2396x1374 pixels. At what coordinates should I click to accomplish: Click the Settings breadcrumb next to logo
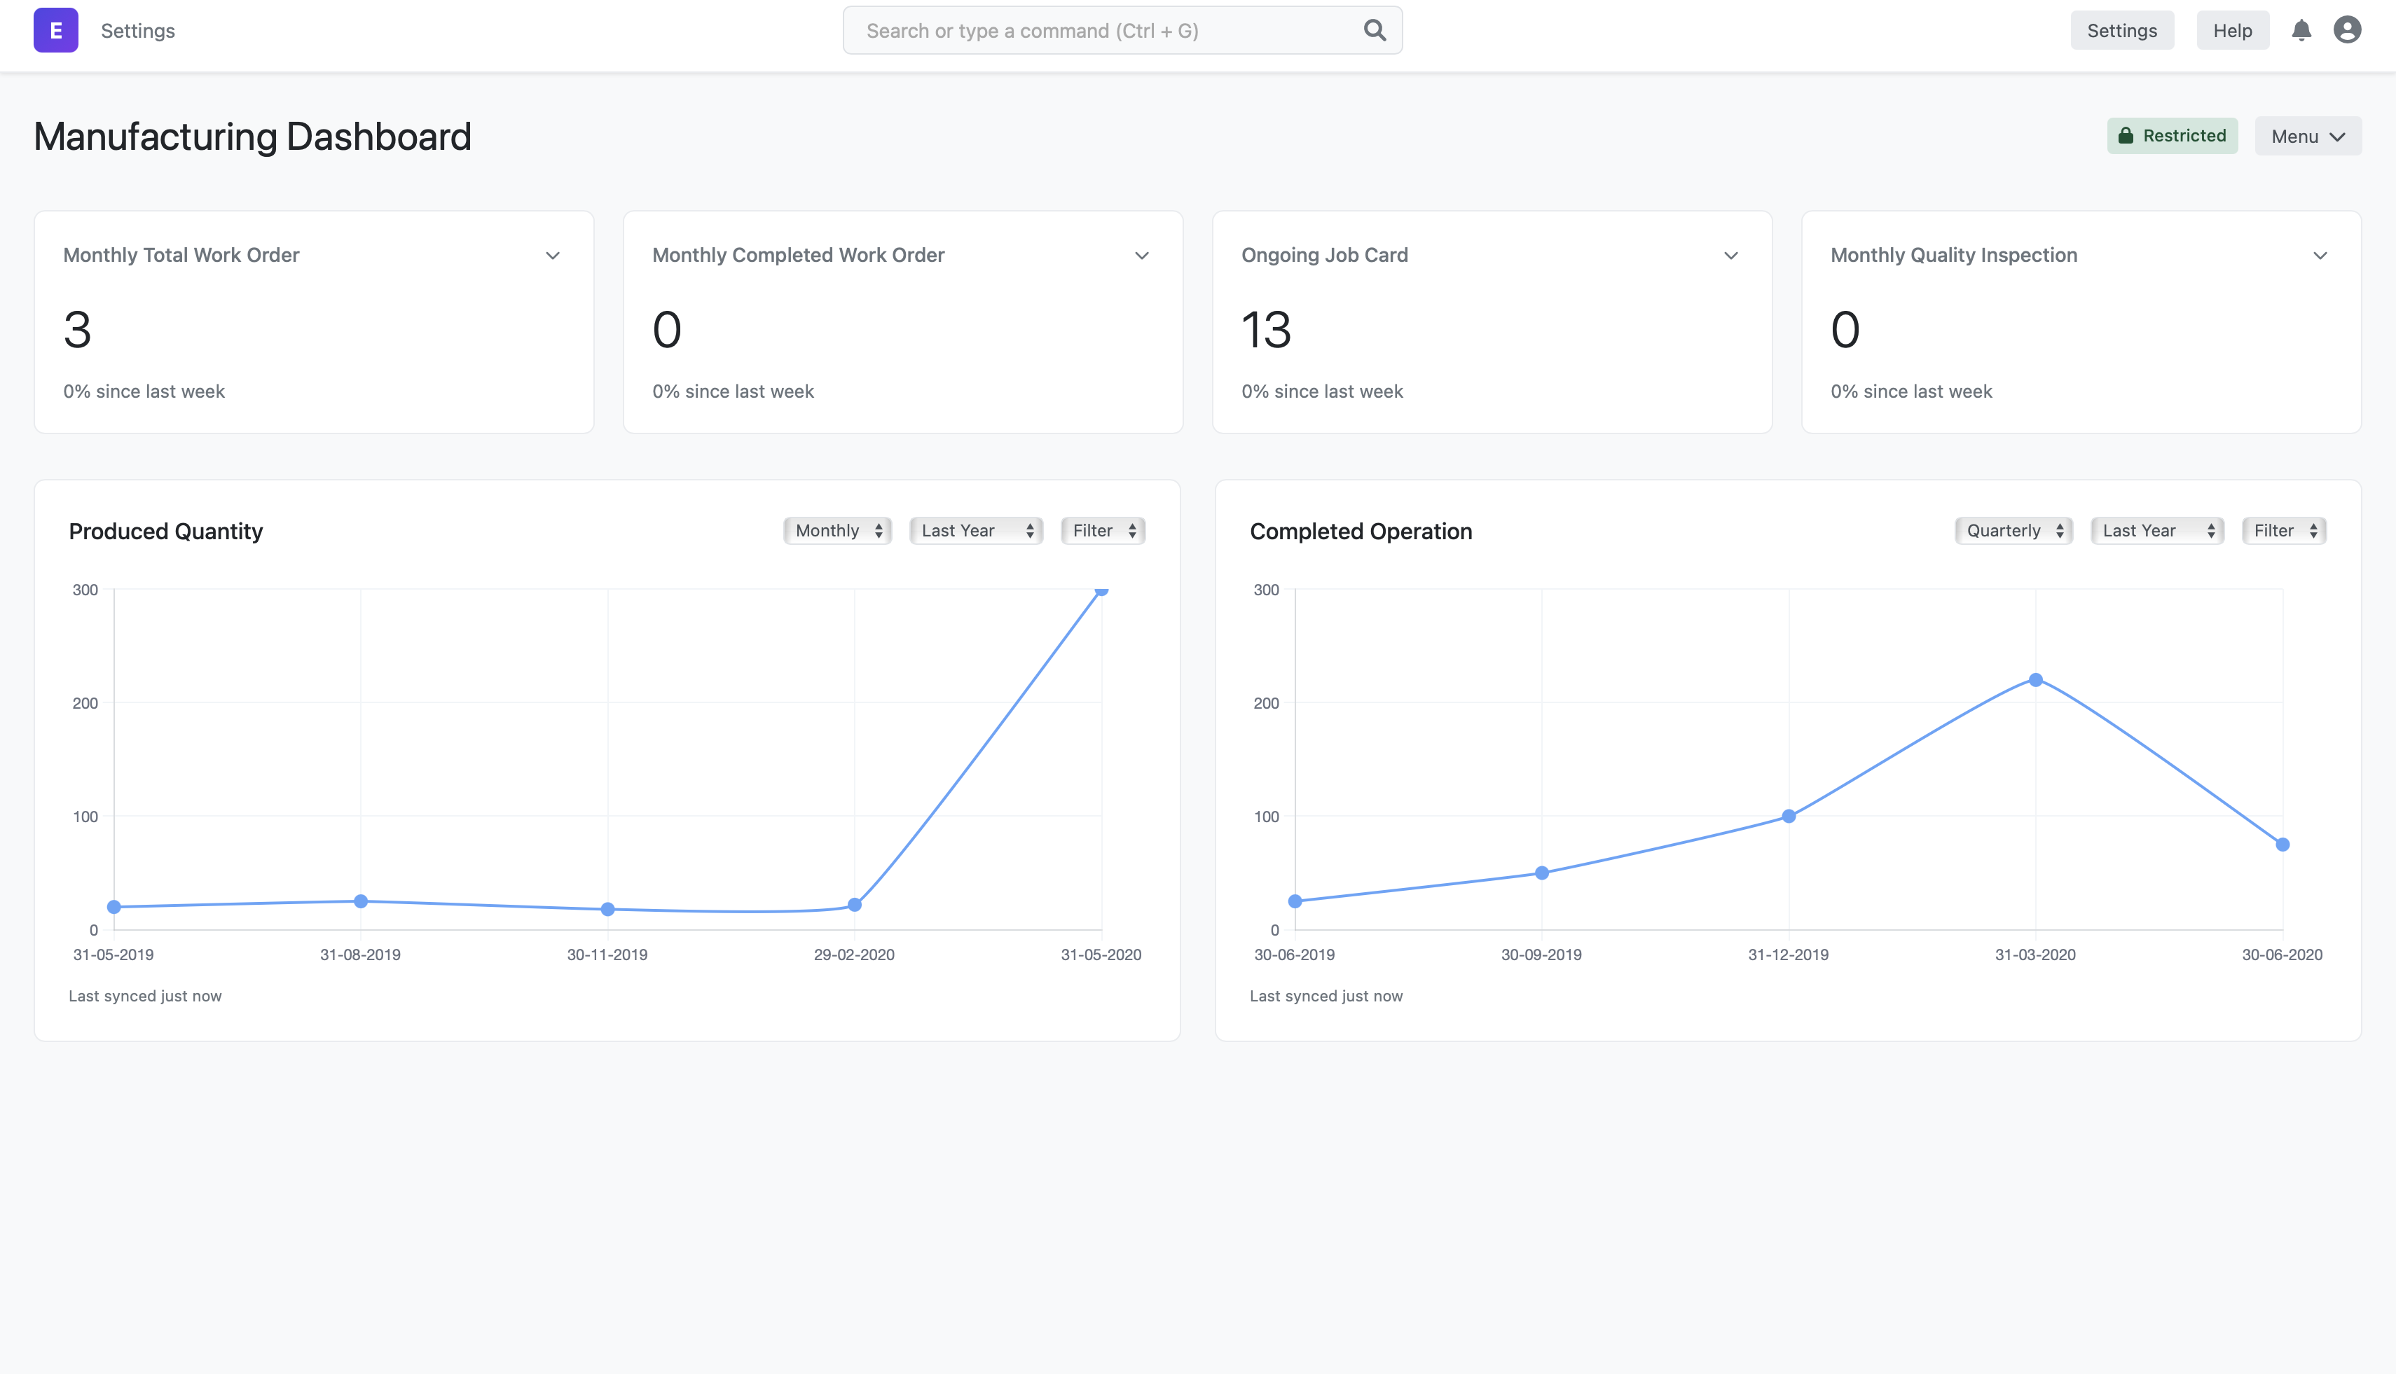(138, 30)
